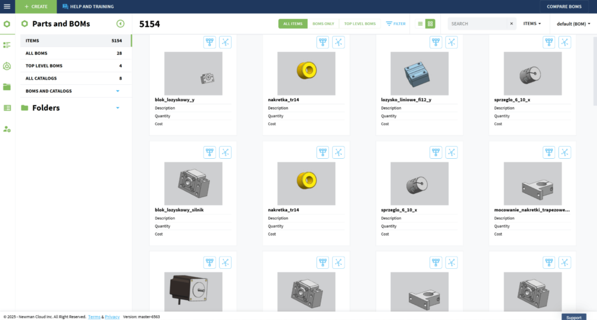Click the blok_lozyskowy_silnik item name
This screenshot has width=597, height=320.
click(179, 210)
